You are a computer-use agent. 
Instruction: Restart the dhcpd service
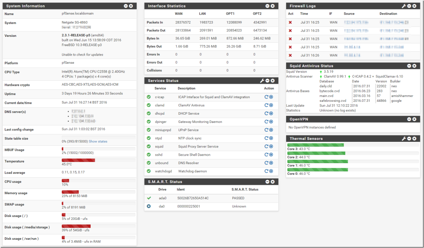[x=266, y=113]
